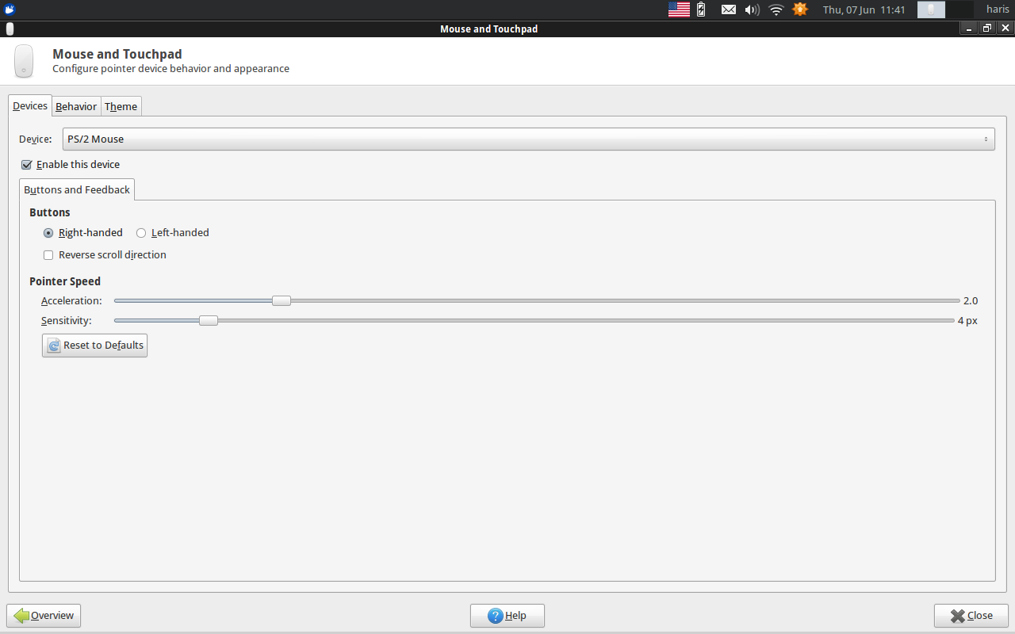The width and height of the screenshot is (1015, 634).
Task: Open the Help button
Action: (x=507, y=616)
